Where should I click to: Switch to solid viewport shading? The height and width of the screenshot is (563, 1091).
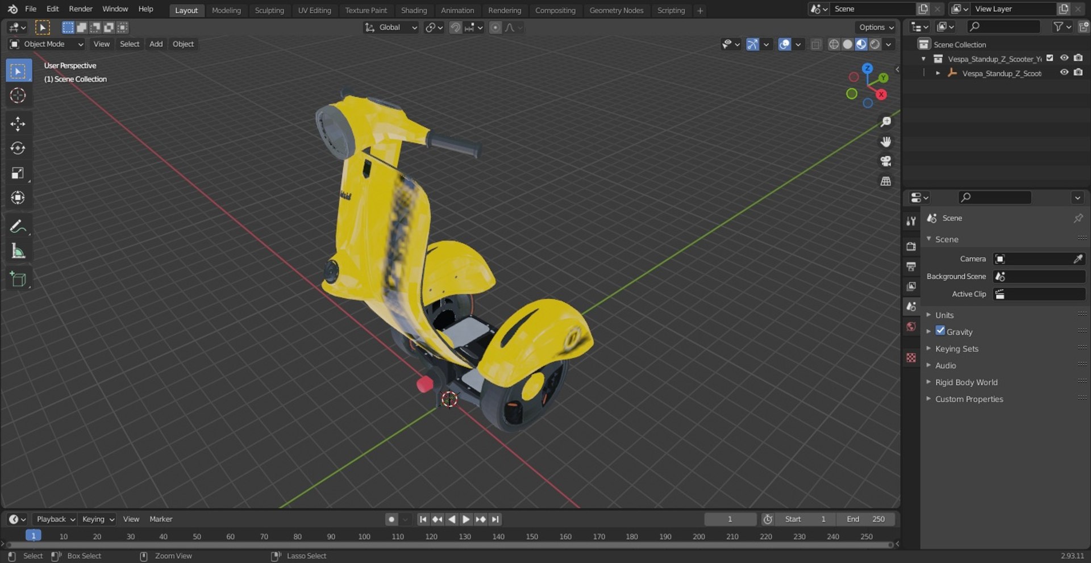(x=847, y=44)
